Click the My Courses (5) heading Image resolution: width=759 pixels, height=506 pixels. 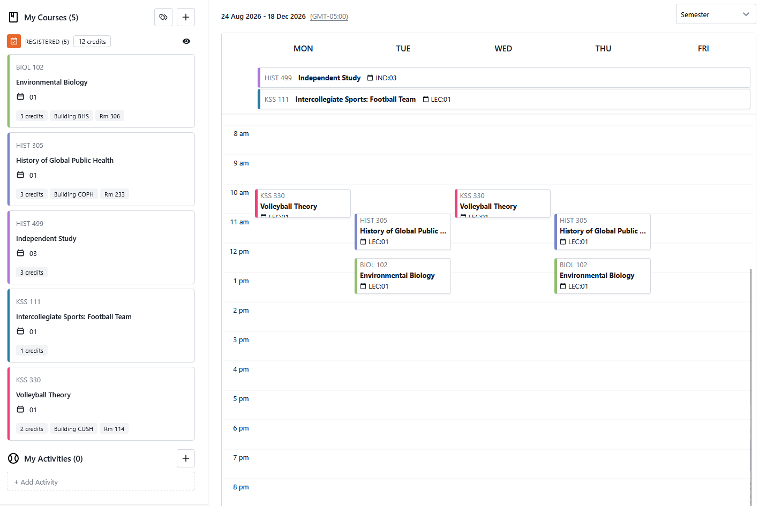51,17
